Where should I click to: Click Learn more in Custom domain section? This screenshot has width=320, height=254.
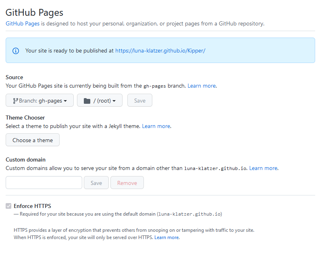coord(263,168)
